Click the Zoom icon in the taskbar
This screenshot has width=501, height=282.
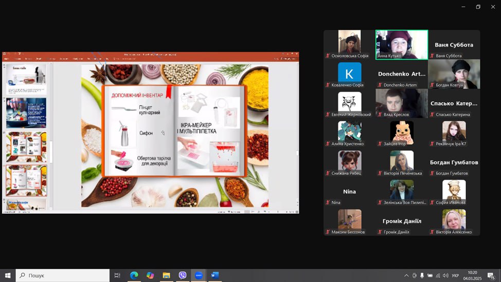coord(199,275)
